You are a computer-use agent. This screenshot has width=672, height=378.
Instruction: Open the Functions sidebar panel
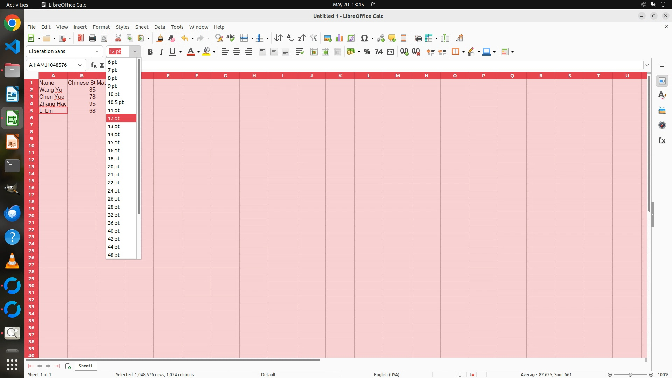click(662, 140)
